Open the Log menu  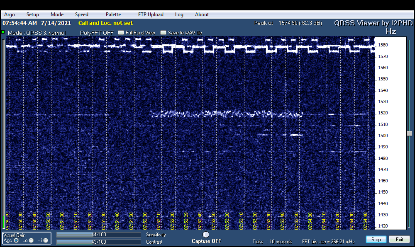tap(179, 15)
